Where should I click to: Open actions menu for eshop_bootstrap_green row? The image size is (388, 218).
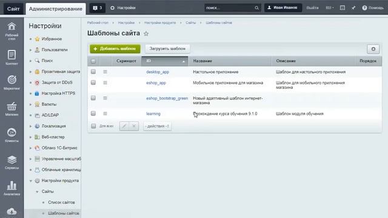(105, 98)
